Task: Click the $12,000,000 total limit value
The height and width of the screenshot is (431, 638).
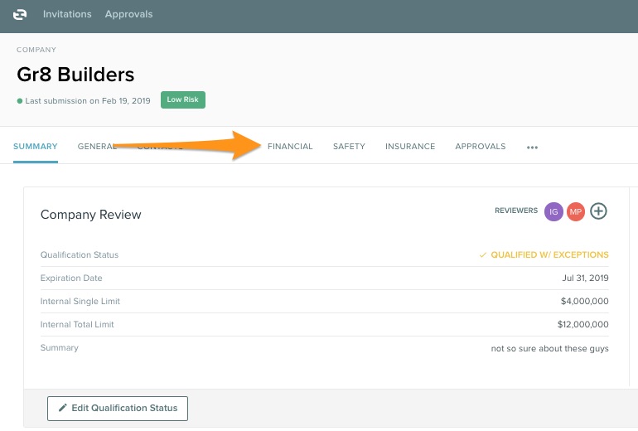Action: 582,325
